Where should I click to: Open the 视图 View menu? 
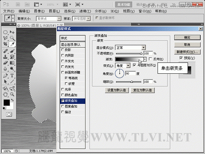click(x=129, y=11)
